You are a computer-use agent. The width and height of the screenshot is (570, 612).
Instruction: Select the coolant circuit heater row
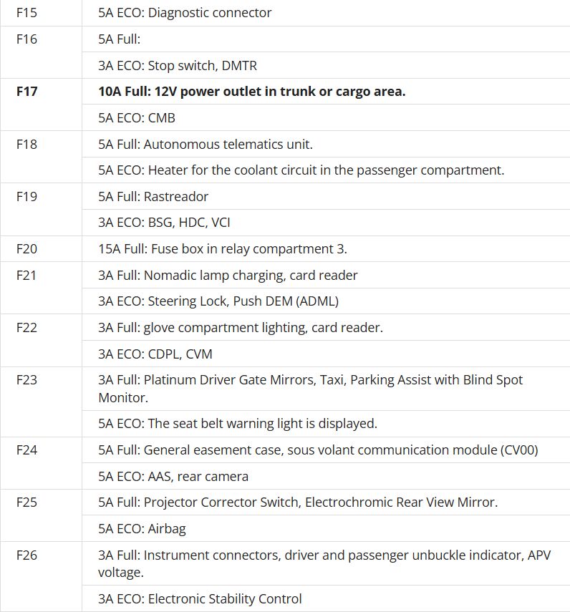[301, 170]
